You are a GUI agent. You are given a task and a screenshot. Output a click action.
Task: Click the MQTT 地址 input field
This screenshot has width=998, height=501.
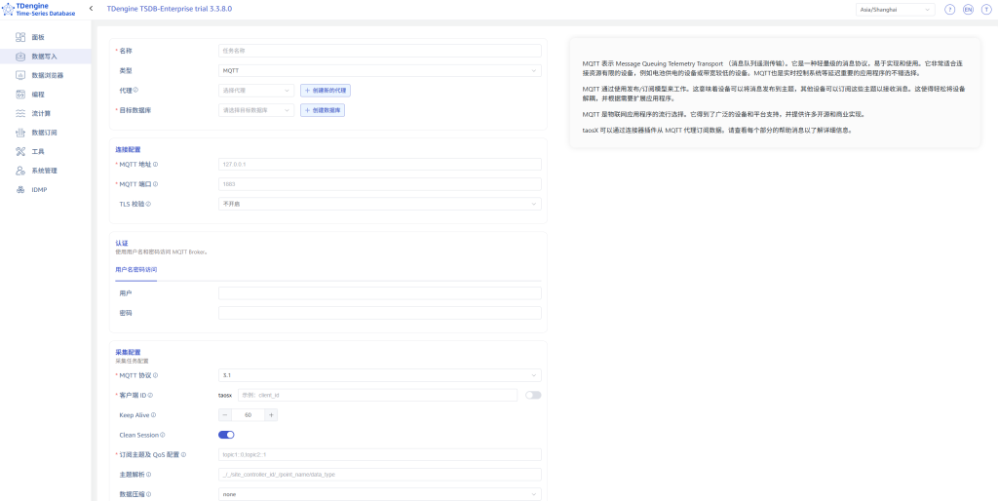point(379,165)
